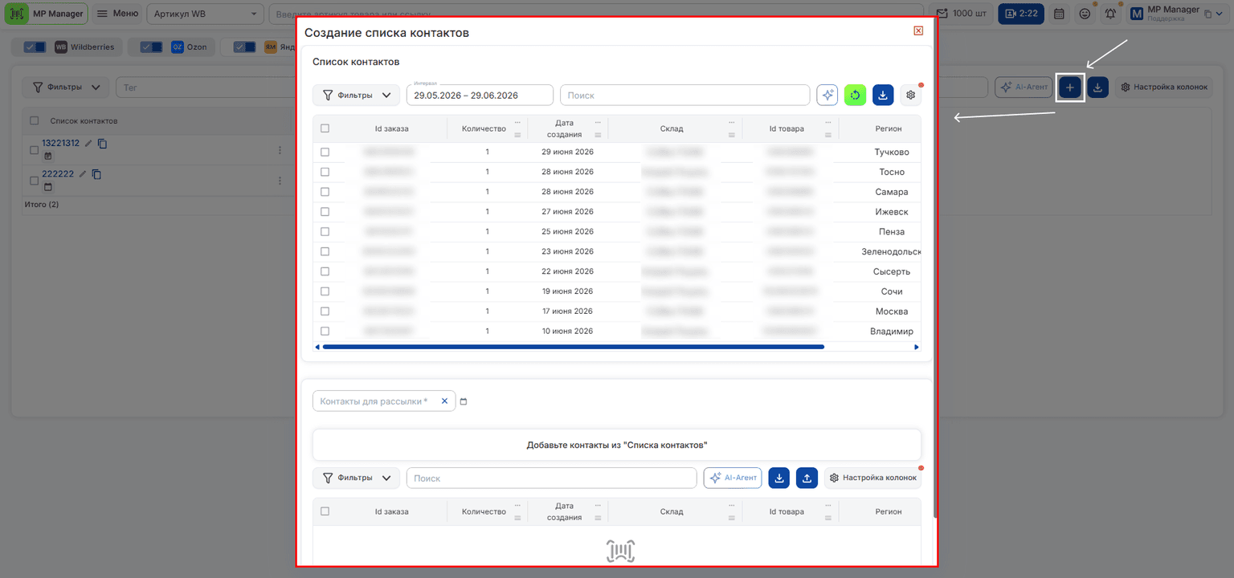Image resolution: width=1234 pixels, height=578 pixels.
Task: Open the column settings gear in Список контактов
Action: coord(910,95)
